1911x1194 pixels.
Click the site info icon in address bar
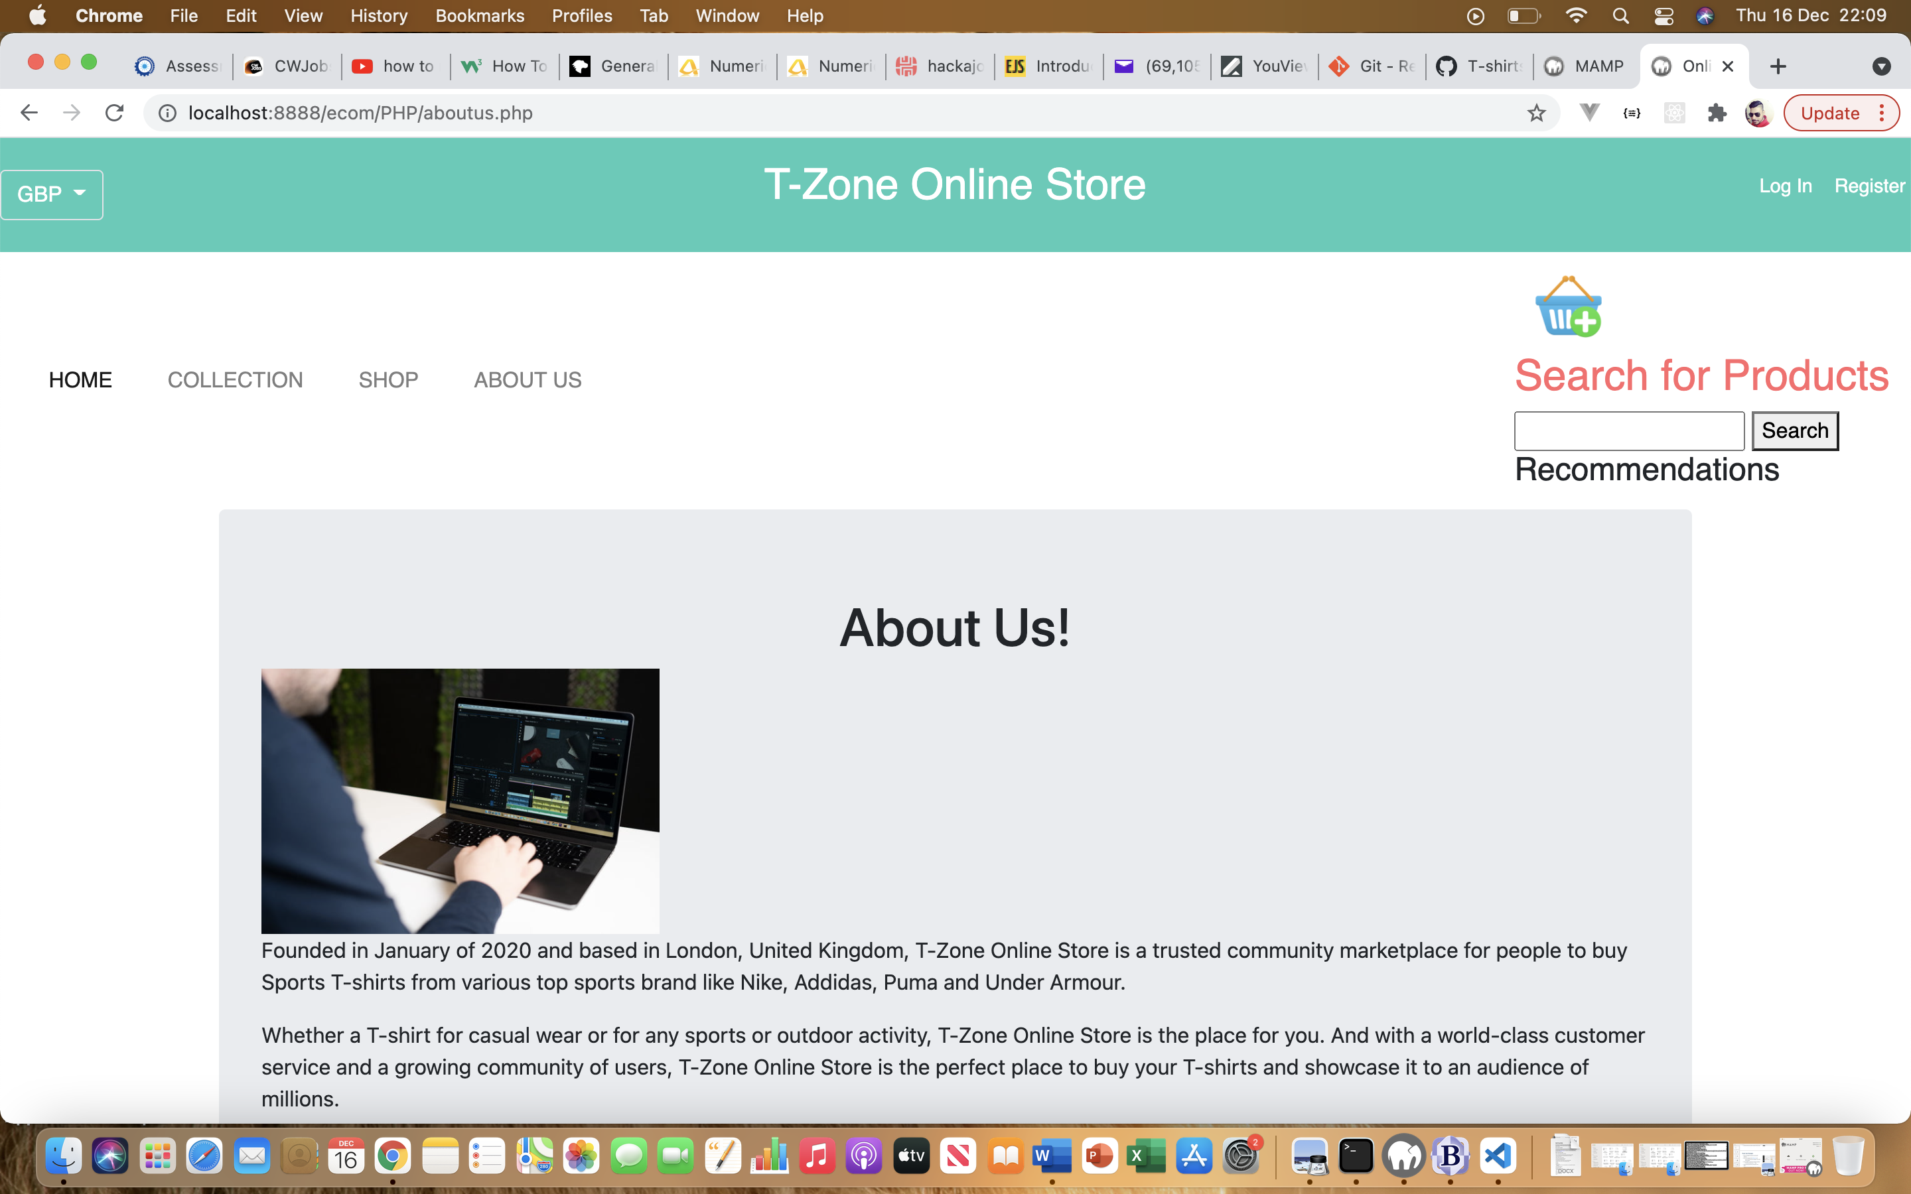(x=167, y=112)
